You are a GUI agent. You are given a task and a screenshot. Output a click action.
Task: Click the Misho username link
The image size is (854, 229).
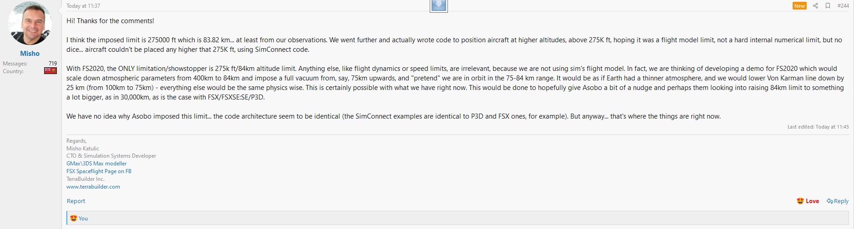[x=30, y=54]
